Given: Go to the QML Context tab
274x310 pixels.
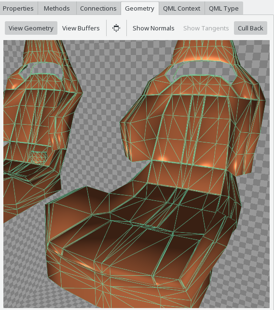Looking at the screenshot, I should (x=181, y=8).
